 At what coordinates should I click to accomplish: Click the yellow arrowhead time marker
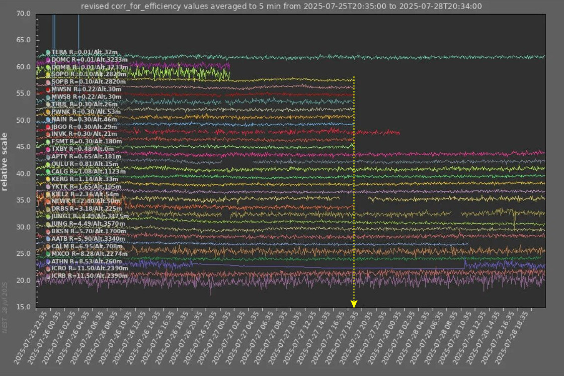pyautogui.click(x=354, y=304)
